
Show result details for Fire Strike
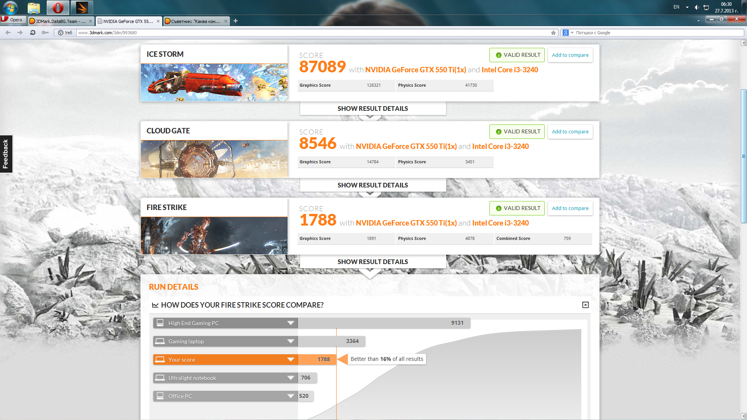pos(373,262)
